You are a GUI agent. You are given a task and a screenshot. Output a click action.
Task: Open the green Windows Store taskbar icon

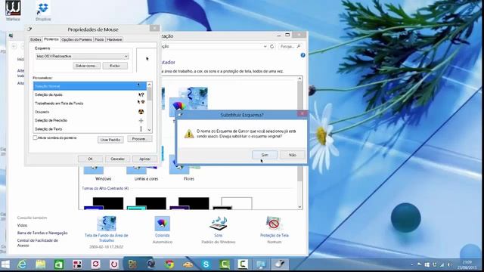coord(59,264)
